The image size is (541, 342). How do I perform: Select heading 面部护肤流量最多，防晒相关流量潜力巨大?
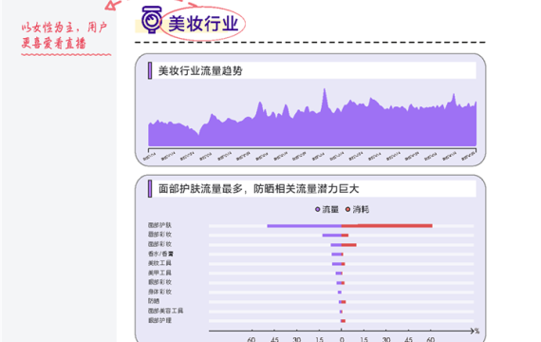(258, 189)
